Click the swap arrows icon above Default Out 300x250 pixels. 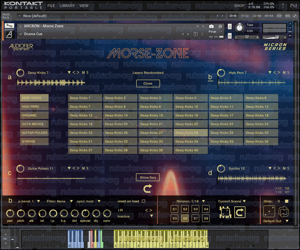point(283,212)
